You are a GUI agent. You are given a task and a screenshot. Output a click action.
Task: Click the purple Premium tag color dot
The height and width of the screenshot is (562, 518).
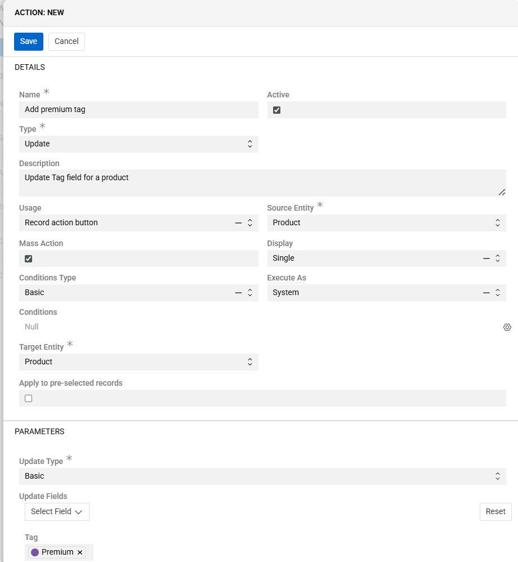click(35, 552)
